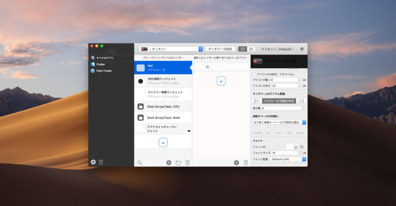
Task: Select the 日付/時刻ウィジェット trigger row
Action: pyautogui.click(x=163, y=81)
